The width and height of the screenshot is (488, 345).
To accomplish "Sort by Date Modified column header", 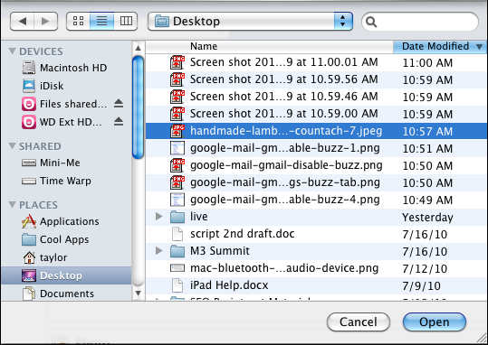I will coord(440,46).
